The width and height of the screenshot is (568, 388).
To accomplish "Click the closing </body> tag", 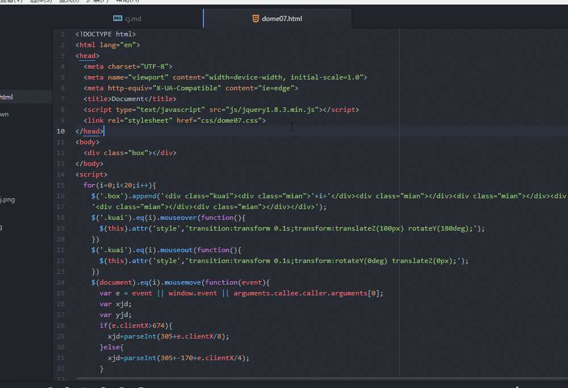I will pyautogui.click(x=90, y=164).
